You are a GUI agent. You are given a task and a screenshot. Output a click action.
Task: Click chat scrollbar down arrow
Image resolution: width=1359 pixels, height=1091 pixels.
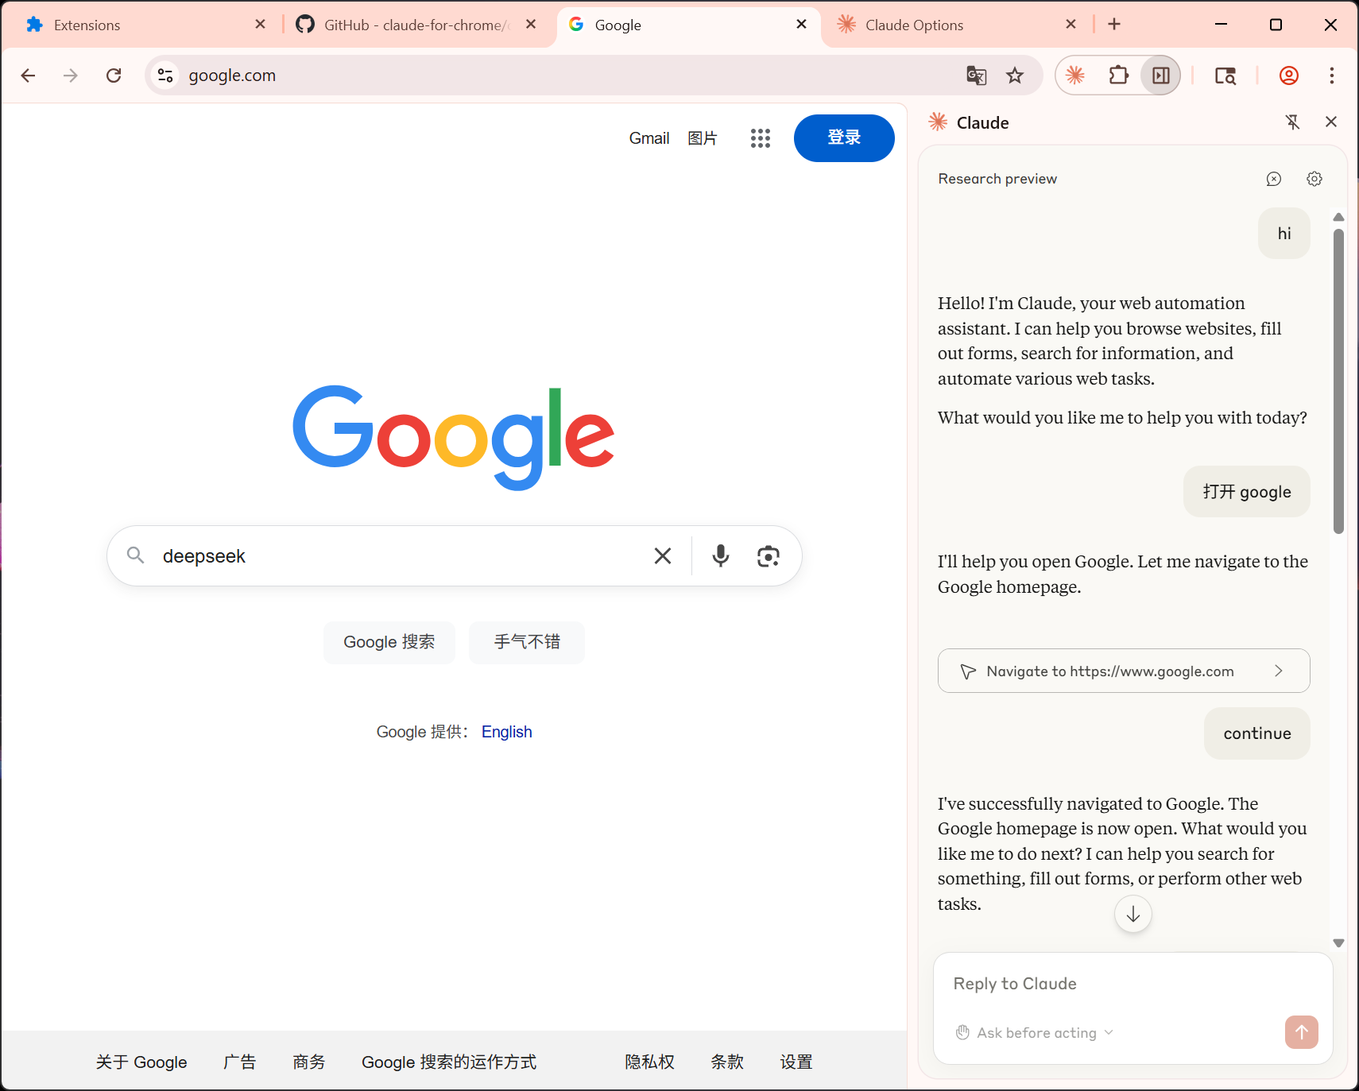pos(1338,943)
